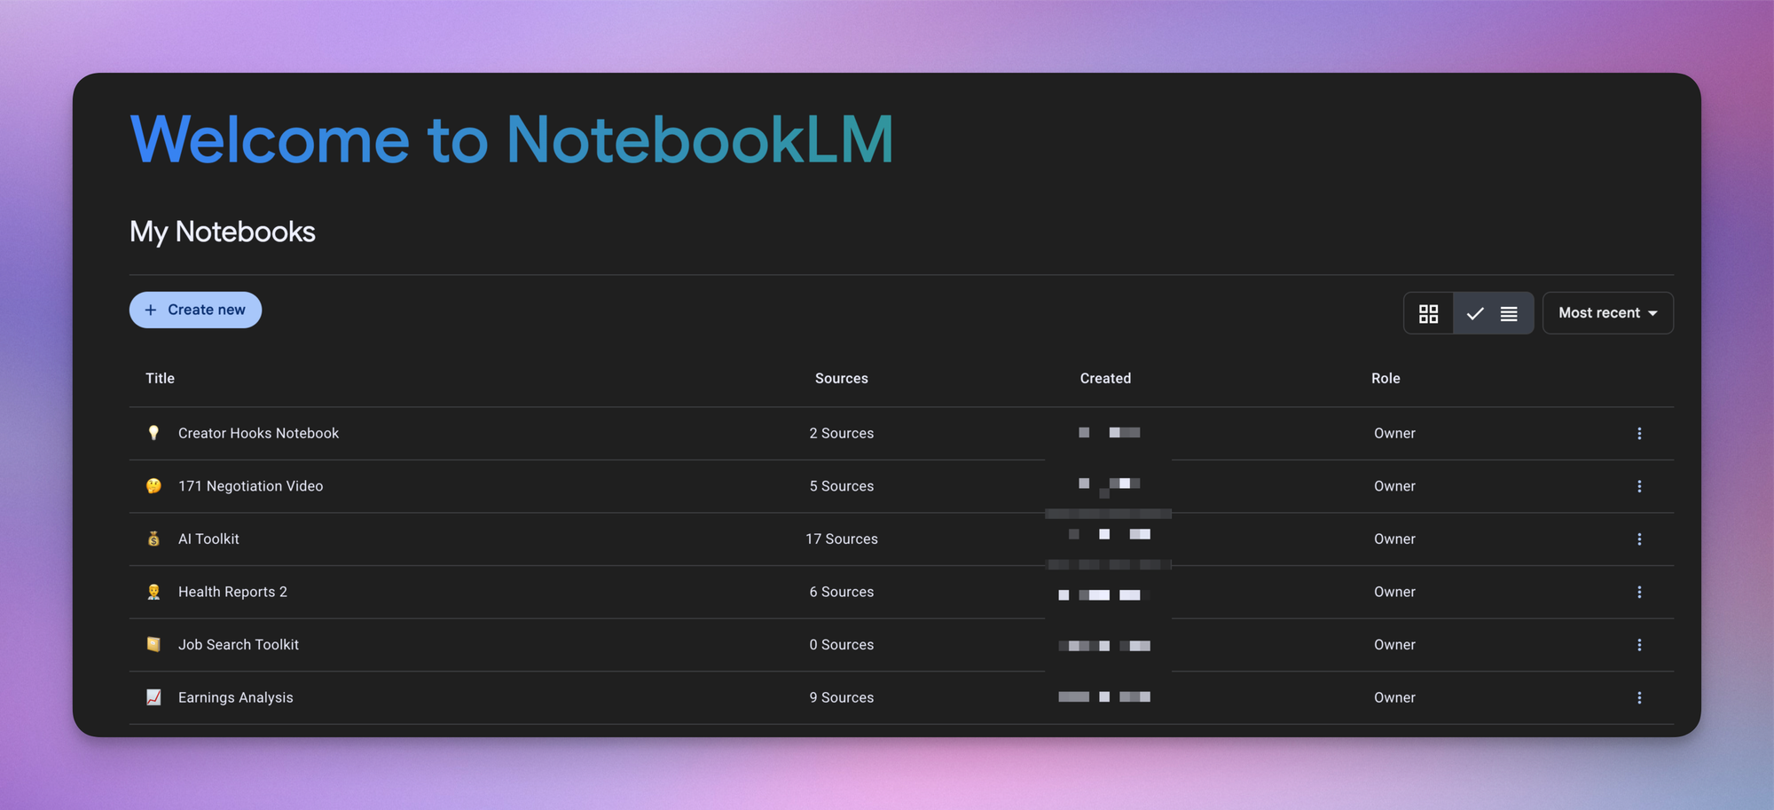
Task: Click the chart icon of Earnings Analysis
Action: click(153, 697)
